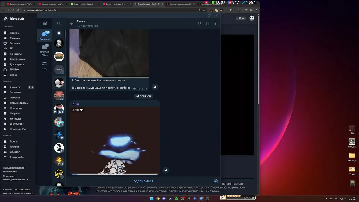Open the chat with 138 unread messages
Viewport: 359px width, 202px height.
pos(59,109)
